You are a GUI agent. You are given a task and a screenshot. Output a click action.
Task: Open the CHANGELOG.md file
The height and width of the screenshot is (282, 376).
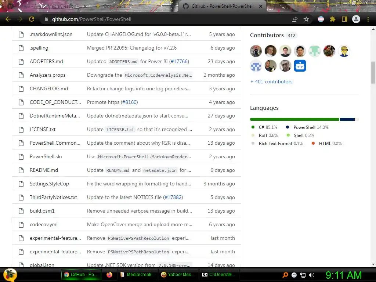49,89
